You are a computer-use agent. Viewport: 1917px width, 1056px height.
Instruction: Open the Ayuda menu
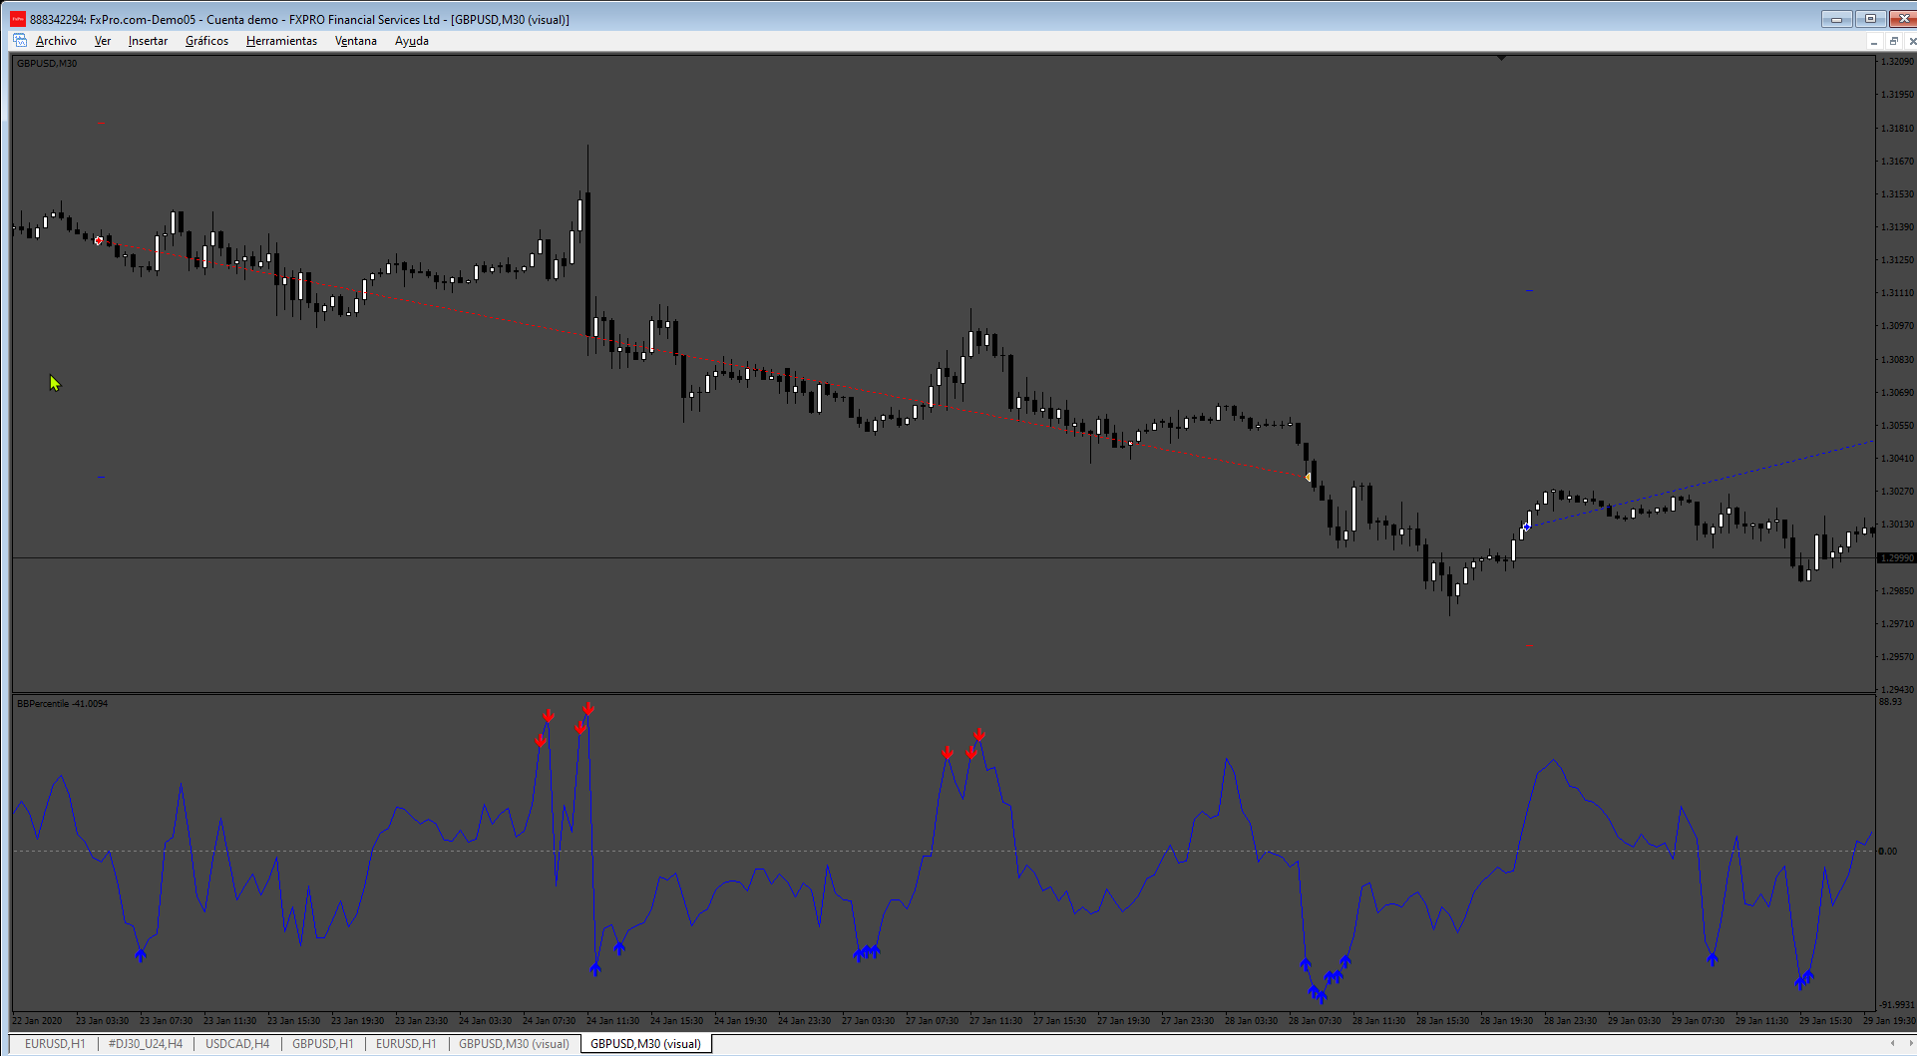coord(412,41)
